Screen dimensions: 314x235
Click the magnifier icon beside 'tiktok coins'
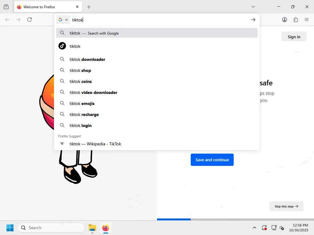point(62,81)
